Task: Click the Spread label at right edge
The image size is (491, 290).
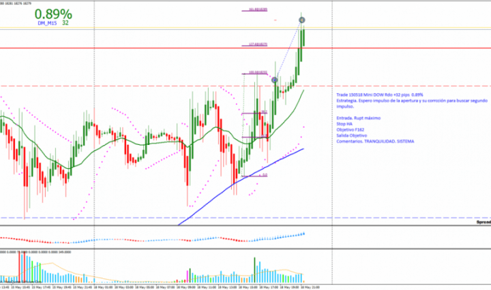Action: click(482, 223)
